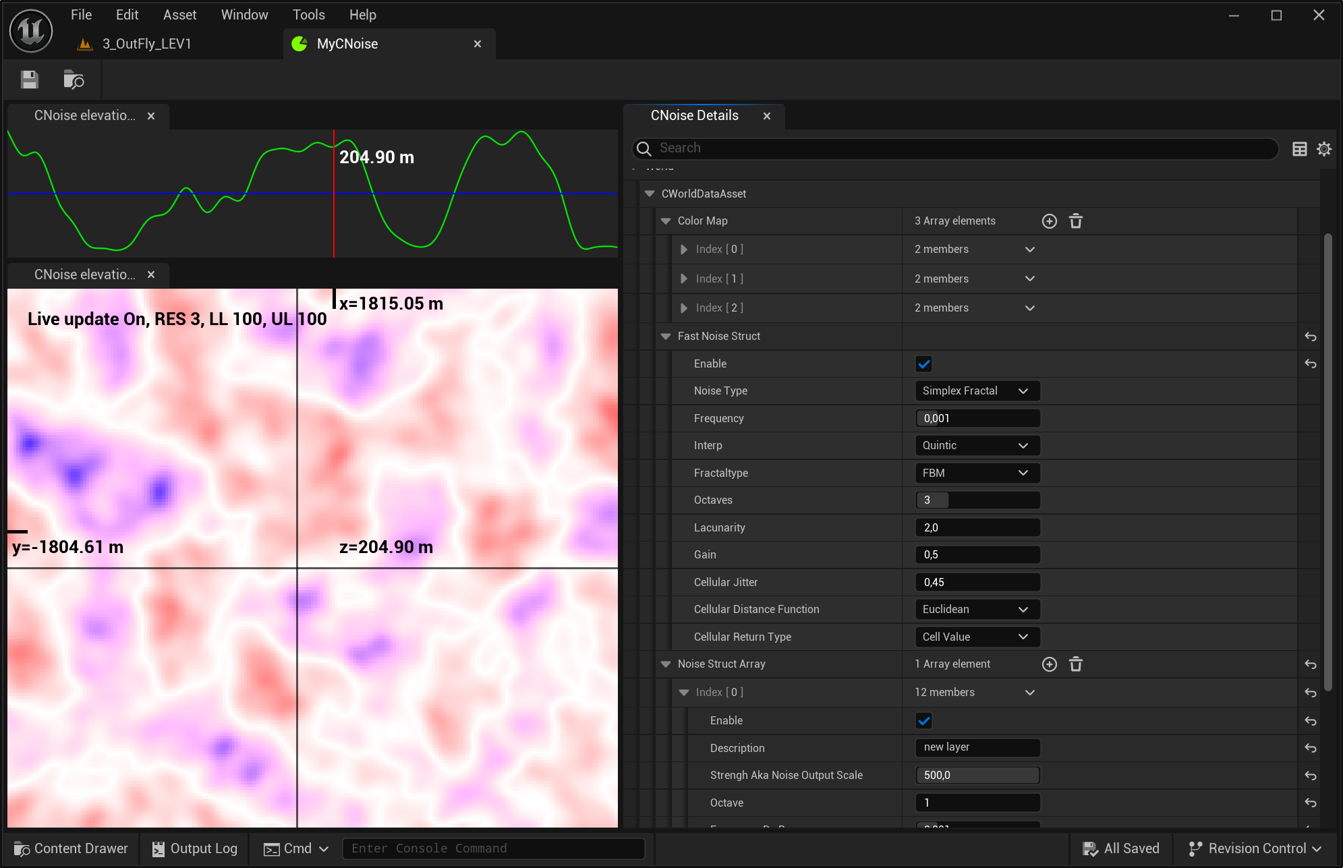
Task: Open Cellular Return Type dropdown
Action: pos(977,637)
